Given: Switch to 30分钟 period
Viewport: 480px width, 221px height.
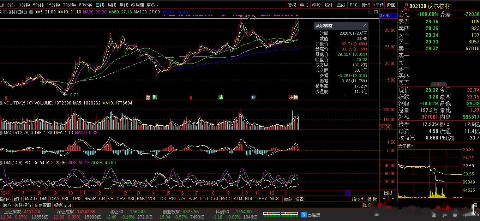Looking at the screenshot, I should (70, 5).
